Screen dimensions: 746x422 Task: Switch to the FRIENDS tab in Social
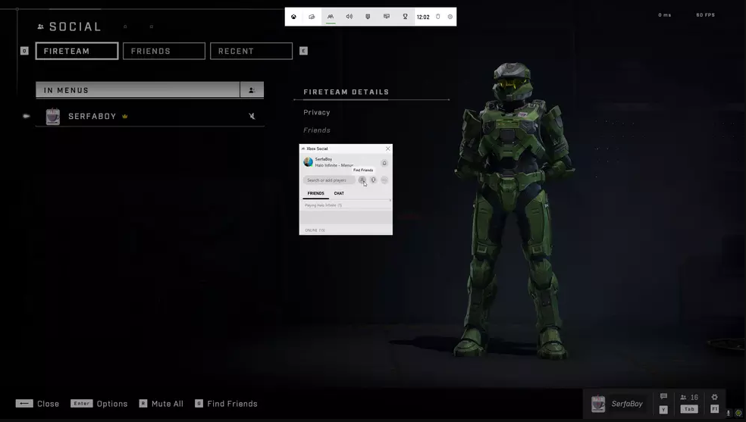(x=165, y=51)
